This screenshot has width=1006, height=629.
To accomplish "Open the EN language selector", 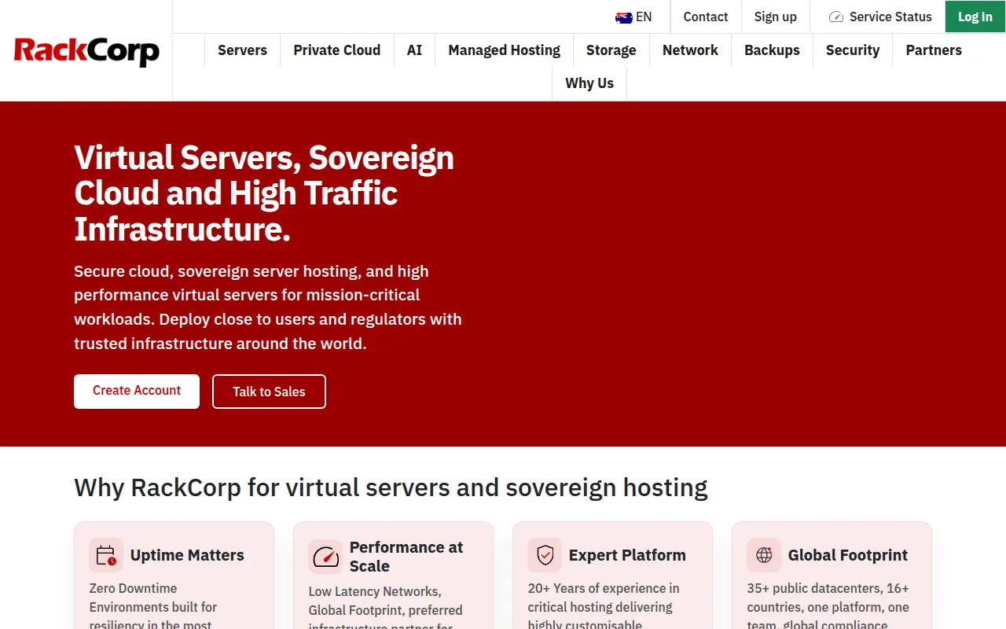I will [x=634, y=17].
